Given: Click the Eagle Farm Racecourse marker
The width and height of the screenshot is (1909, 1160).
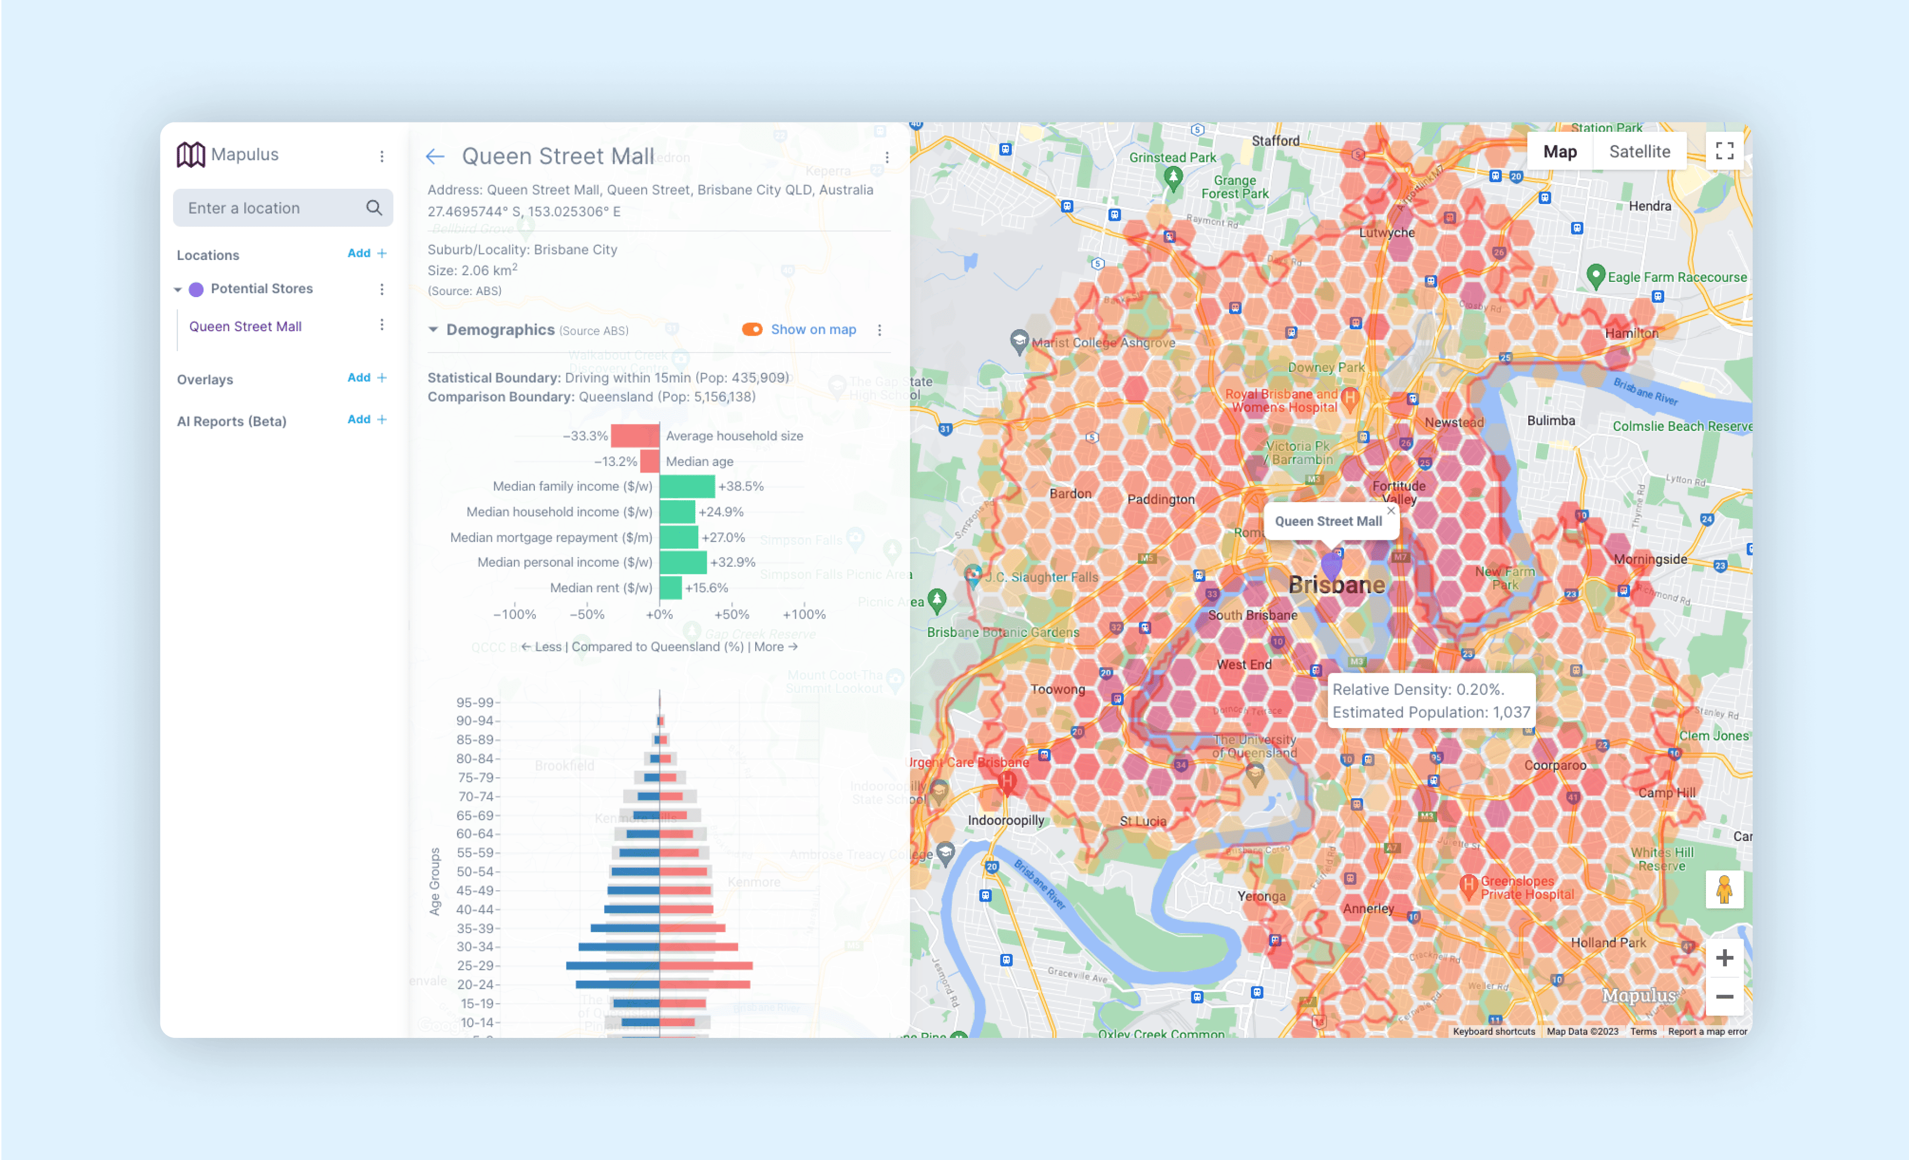Looking at the screenshot, I should click(1595, 276).
